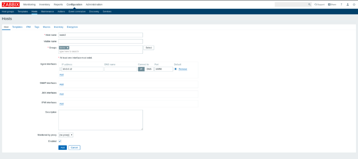Open the Reports menu
The image size is (358, 159).
click(x=58, y=5)
